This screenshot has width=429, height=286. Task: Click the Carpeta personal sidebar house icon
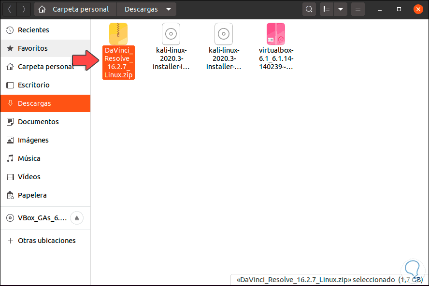[10, 67]
